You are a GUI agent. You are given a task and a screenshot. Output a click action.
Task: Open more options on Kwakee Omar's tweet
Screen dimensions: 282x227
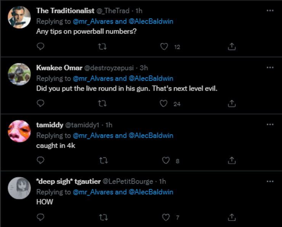pos(270,68)
